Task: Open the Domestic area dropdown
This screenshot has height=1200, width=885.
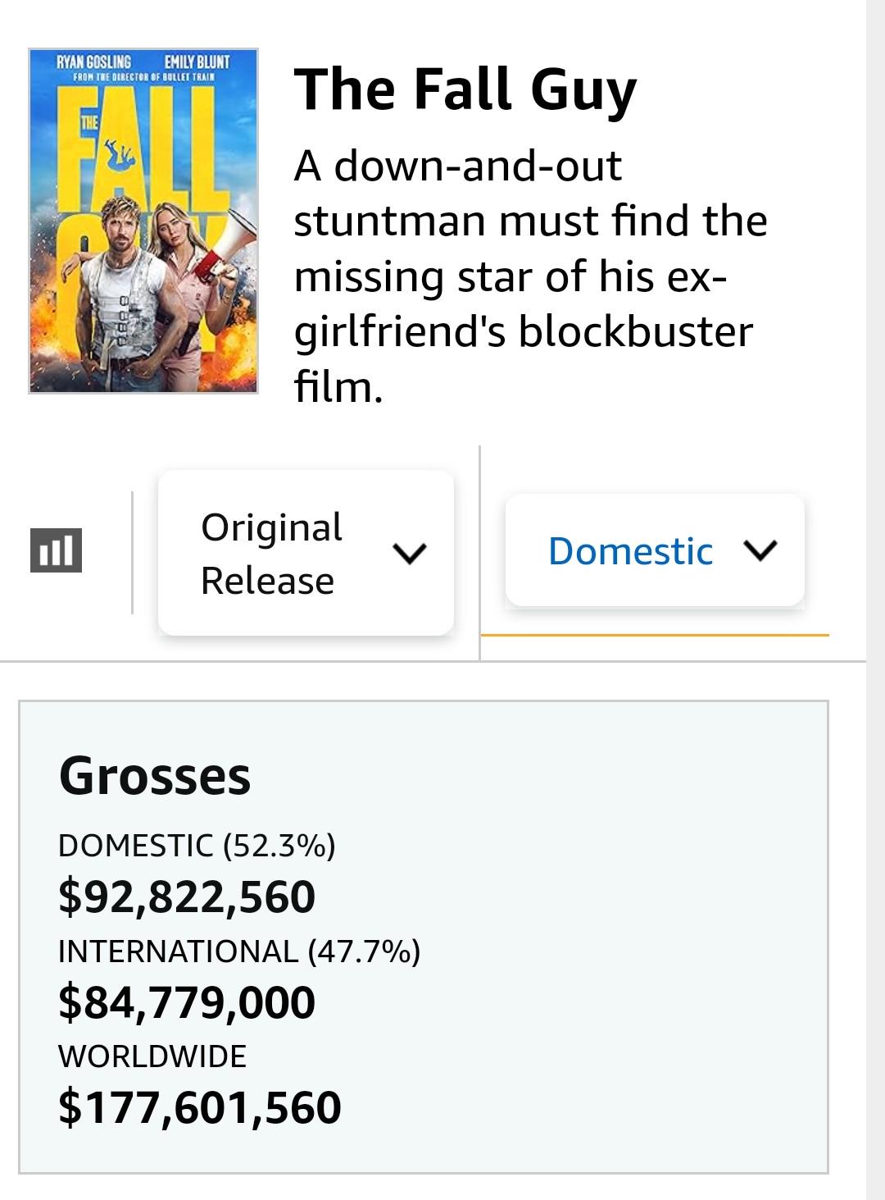Action: click(x=654, y=550)
